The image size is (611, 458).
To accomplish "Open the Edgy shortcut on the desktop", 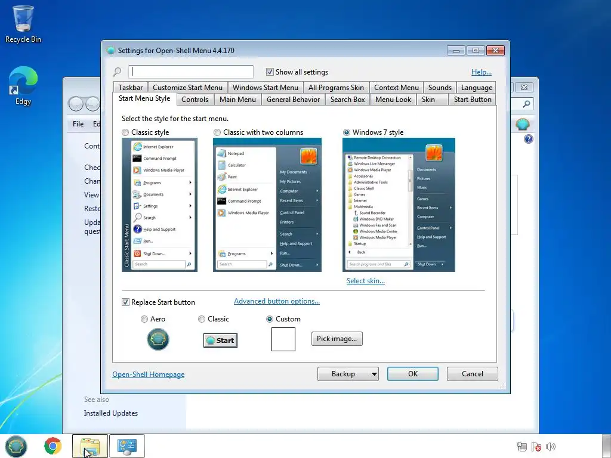I will 23,86.
